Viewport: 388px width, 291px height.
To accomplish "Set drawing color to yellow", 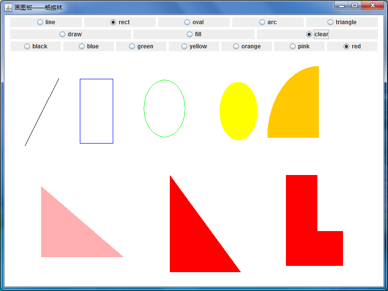I will pyautogui.click(x=194, y=46).
